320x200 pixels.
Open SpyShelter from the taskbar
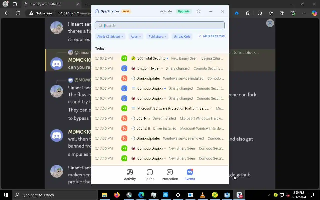(239, 195)
